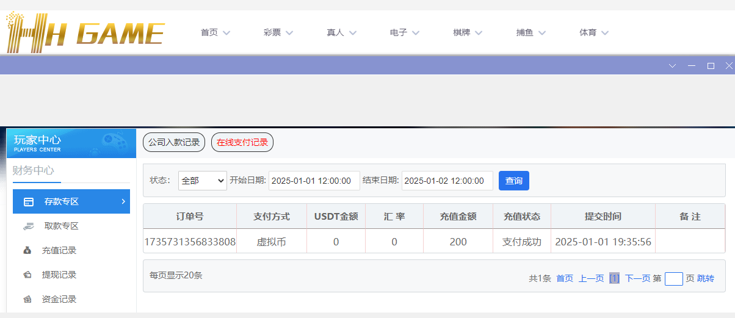Click the recharge records money bag icon

click(x=27, y=250)
